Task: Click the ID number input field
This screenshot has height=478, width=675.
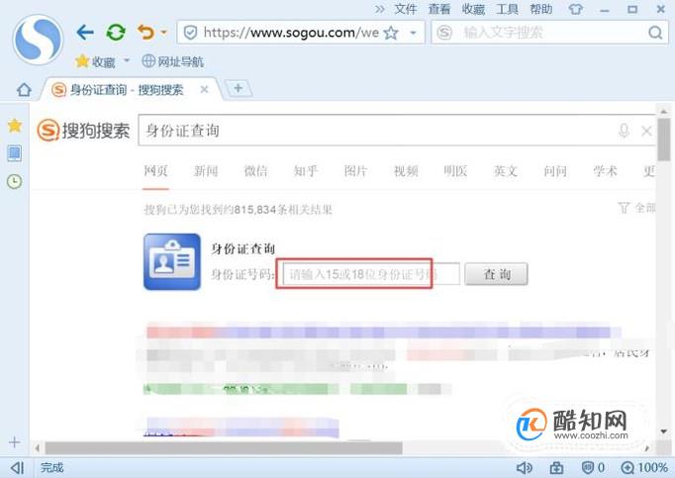Action: [371, 274]
